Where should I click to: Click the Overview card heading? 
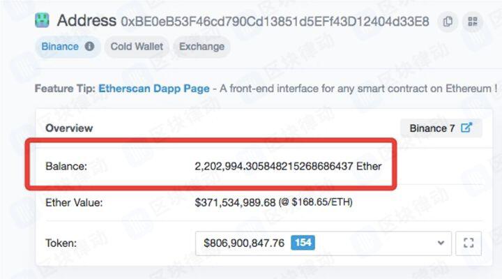[x=69, y=128]
